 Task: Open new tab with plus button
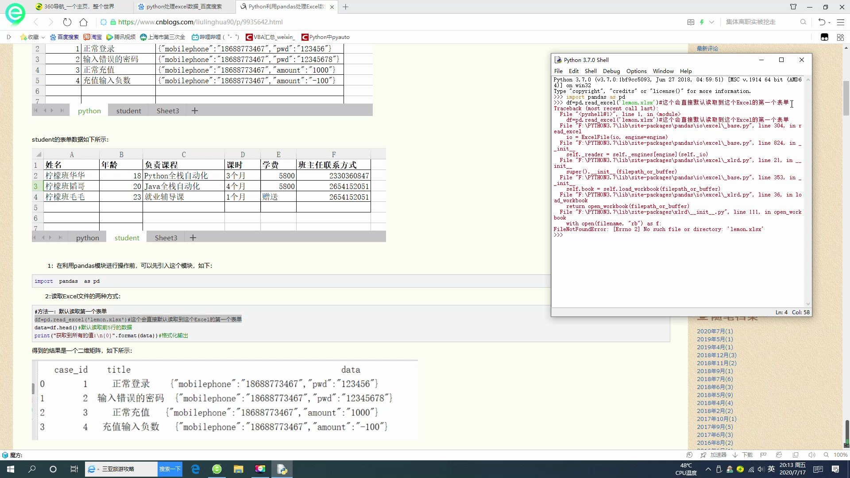[x=346, y=7]
